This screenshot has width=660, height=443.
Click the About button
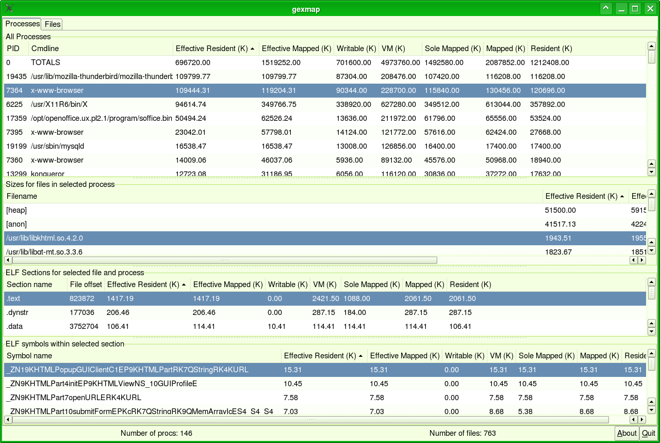tap(626, 433)
